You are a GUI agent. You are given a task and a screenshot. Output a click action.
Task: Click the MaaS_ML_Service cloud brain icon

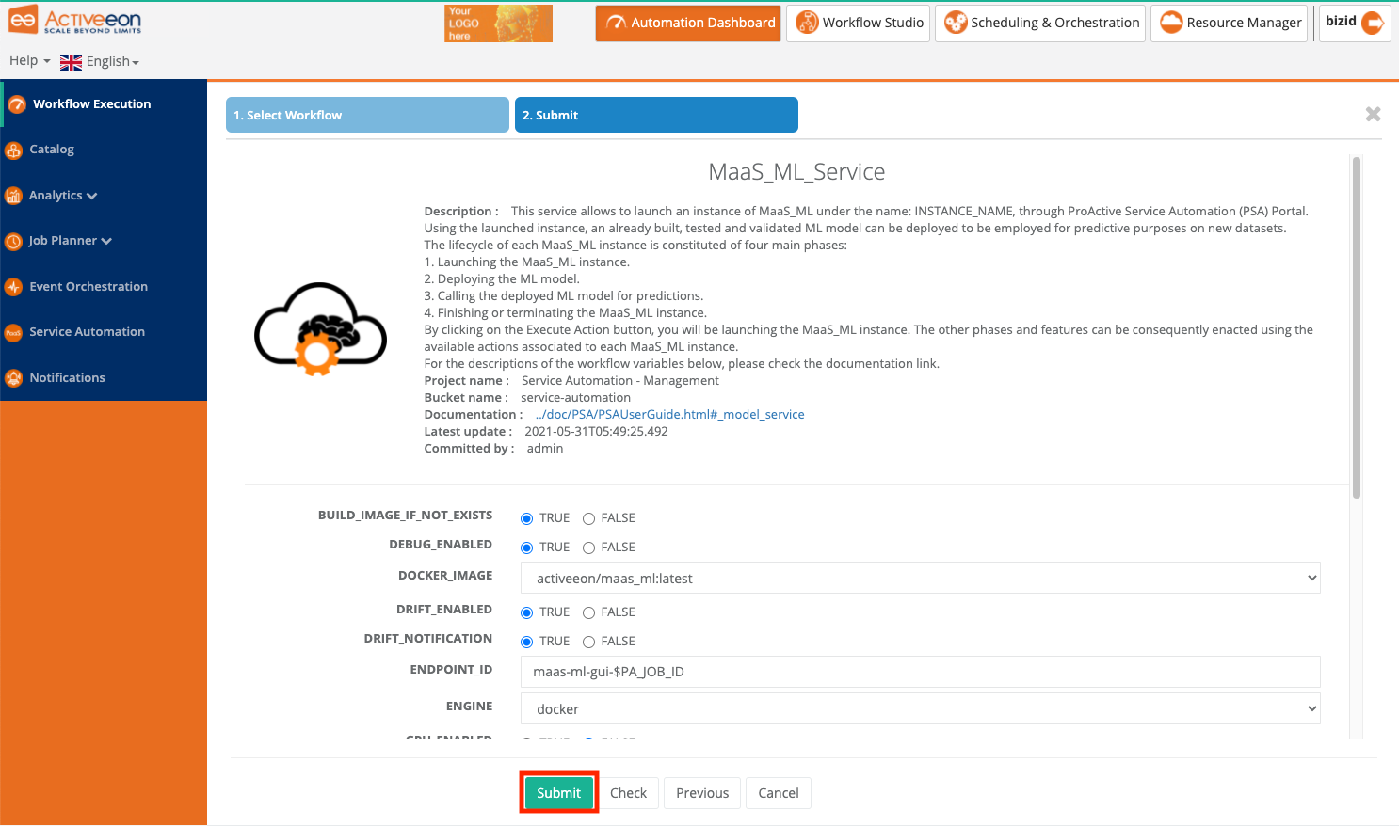320,329
